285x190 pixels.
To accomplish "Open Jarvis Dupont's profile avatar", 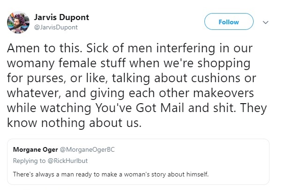I will [18, 22].
